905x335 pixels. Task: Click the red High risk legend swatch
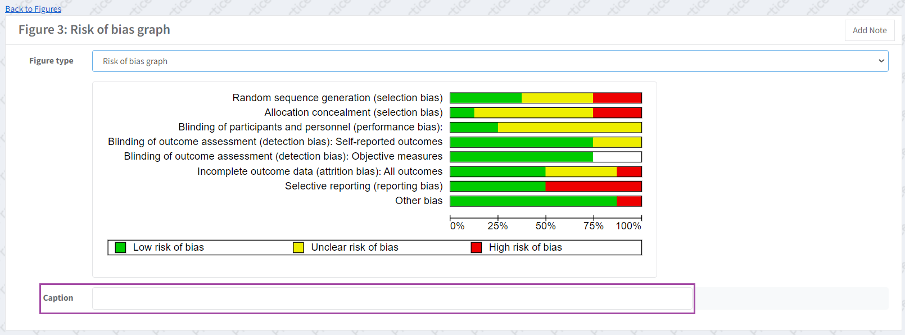(476, 248)
